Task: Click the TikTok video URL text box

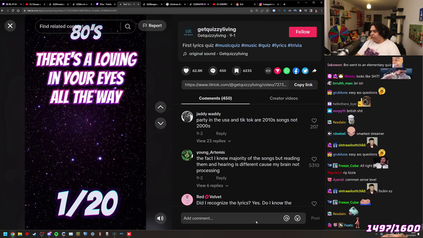Action: pos(235,85)
